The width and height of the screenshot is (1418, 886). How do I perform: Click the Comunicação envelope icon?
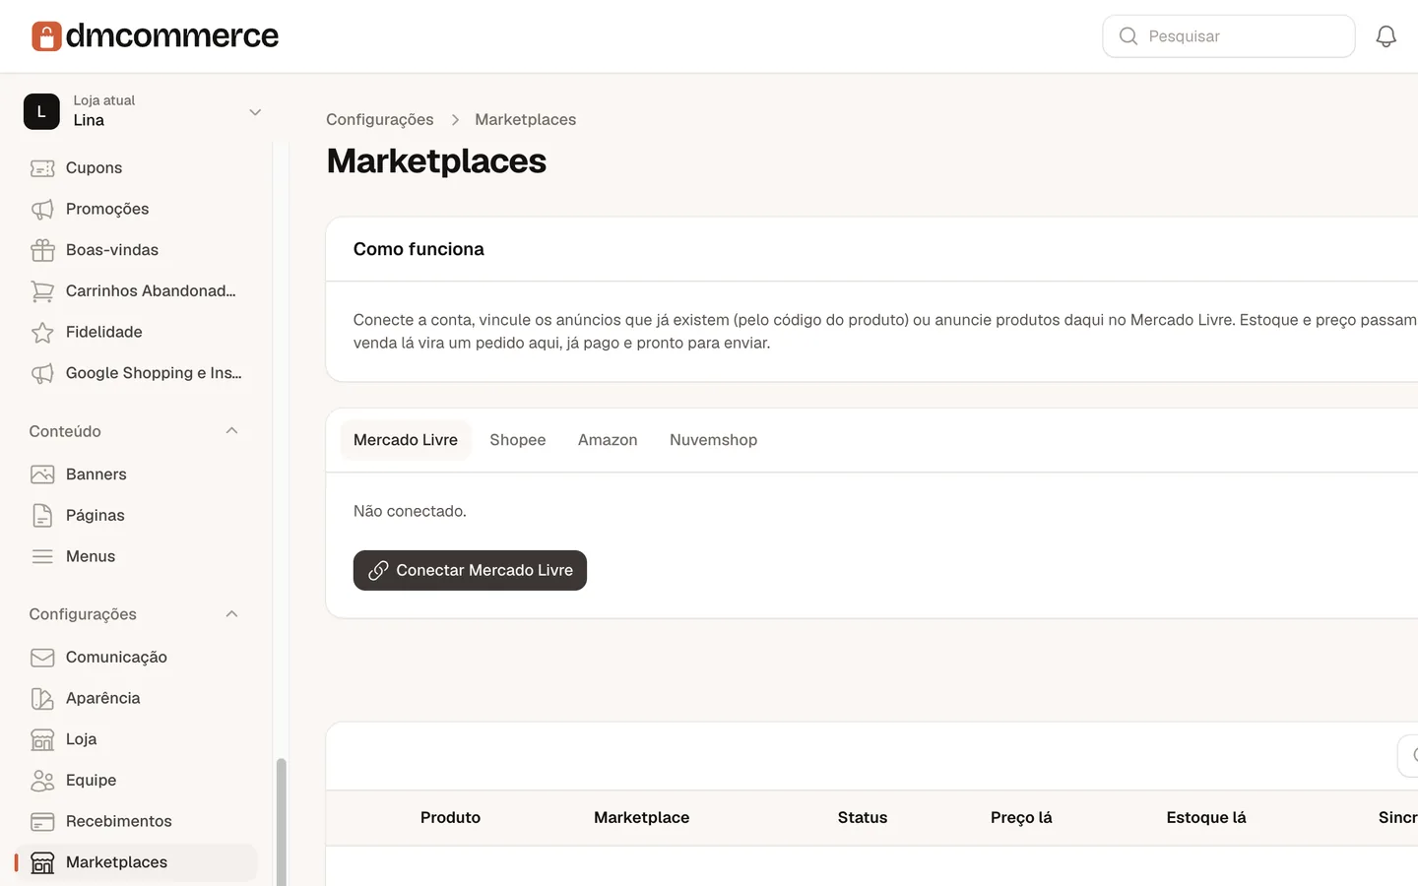coord(42,658)
